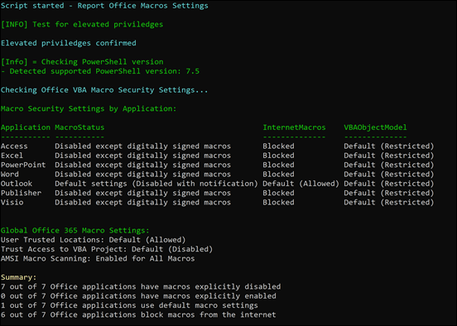457x326 pixels.
Task: Click 'Default (Restricted)' in the PowerPoint row
Action: pyautogui.click(x=389, y=165)
